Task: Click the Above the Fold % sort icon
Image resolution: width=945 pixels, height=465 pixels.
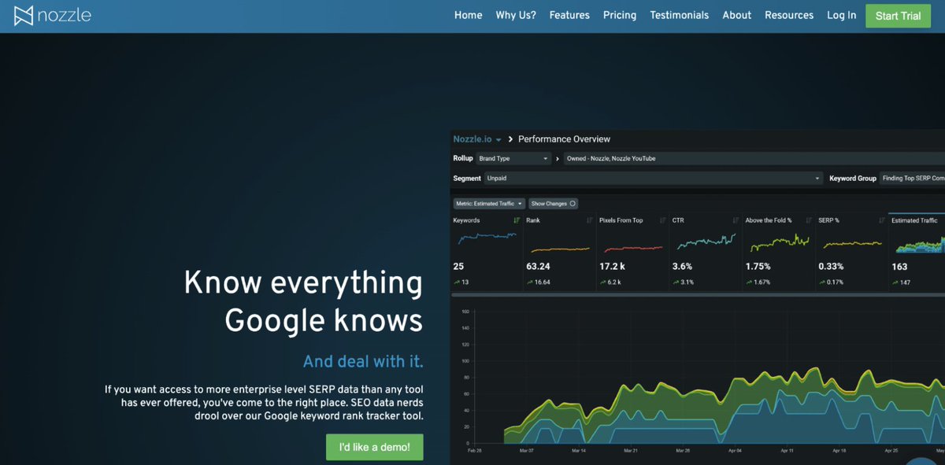Action: 809,220
